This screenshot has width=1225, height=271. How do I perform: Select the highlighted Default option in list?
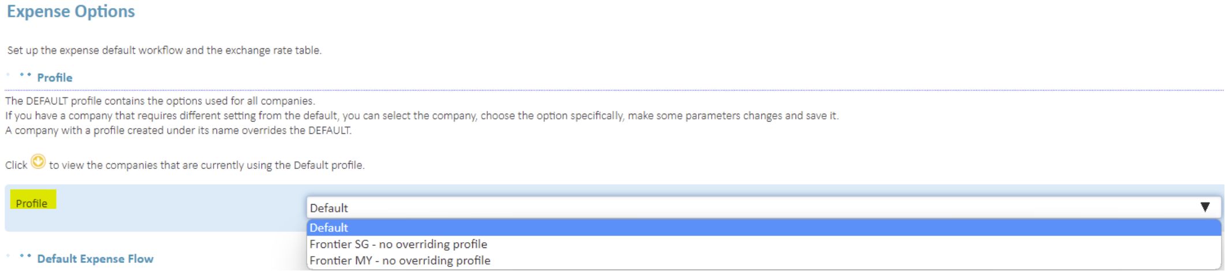click(x=763, y=228)
